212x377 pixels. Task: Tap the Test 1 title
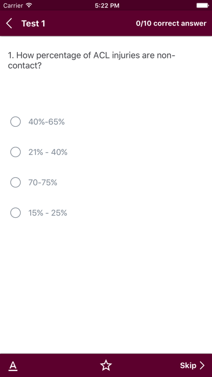click(x=33, y=24)
